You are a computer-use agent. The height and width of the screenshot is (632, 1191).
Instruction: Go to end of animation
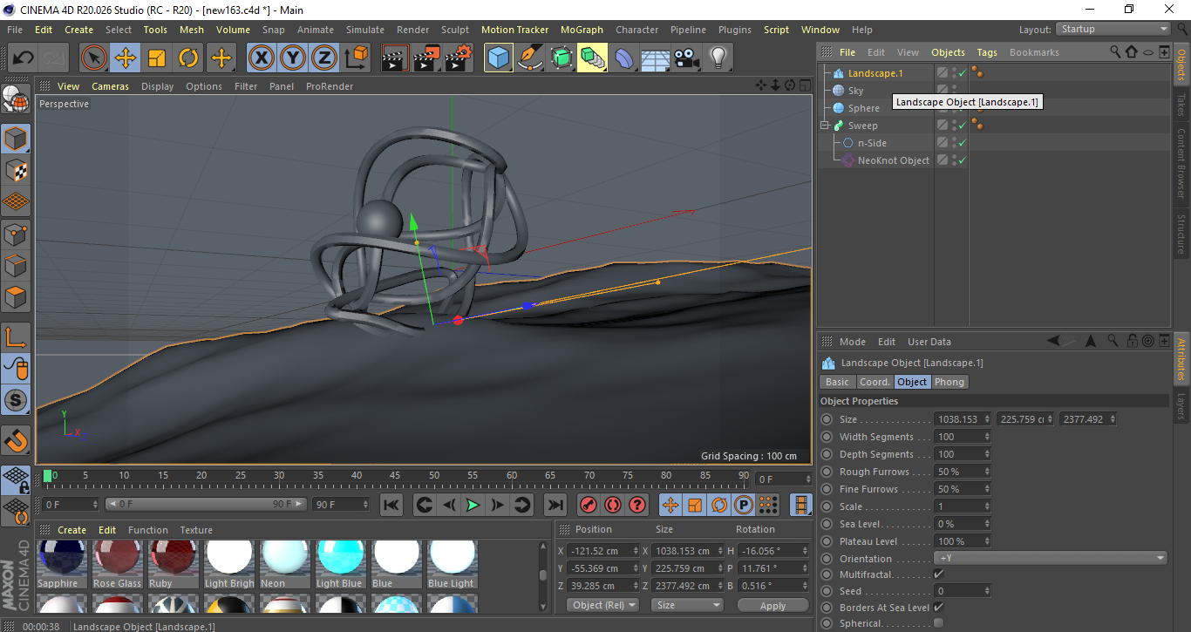tap(555, 505)
